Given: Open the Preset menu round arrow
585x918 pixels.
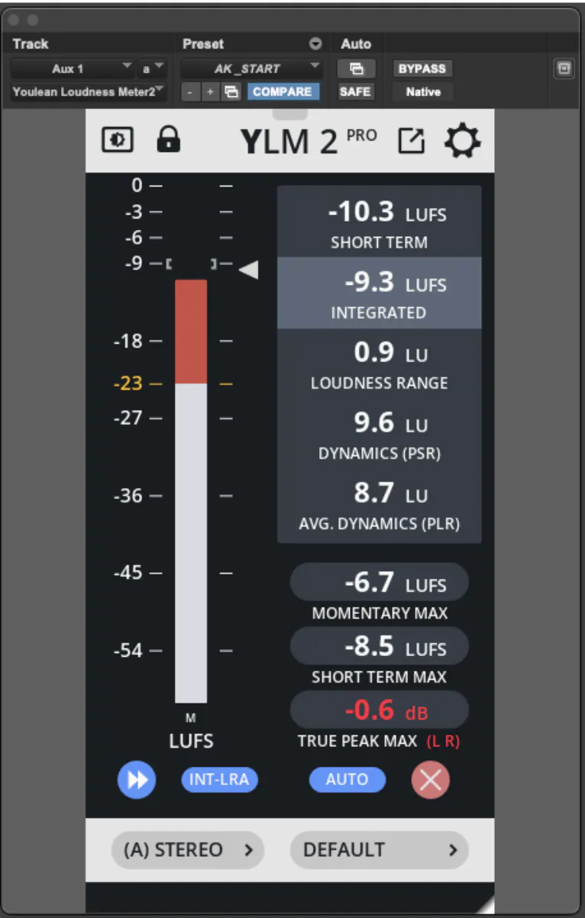Looking at the screenshot, I should 315,44.
